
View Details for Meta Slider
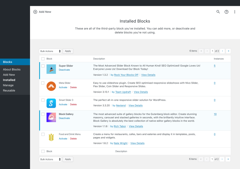(141, 92)
